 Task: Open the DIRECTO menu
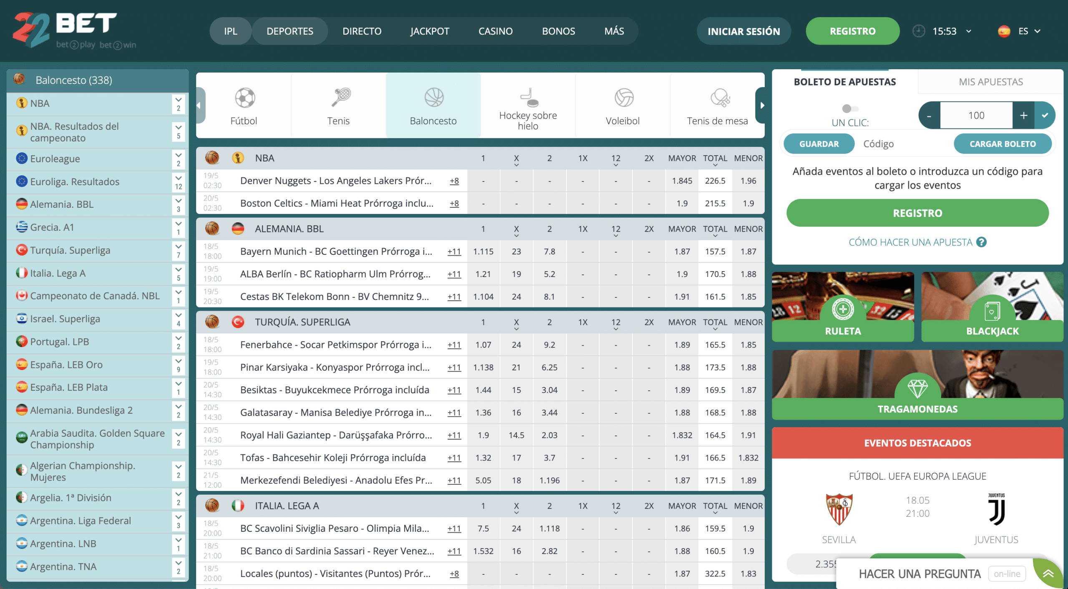(362, 31)
